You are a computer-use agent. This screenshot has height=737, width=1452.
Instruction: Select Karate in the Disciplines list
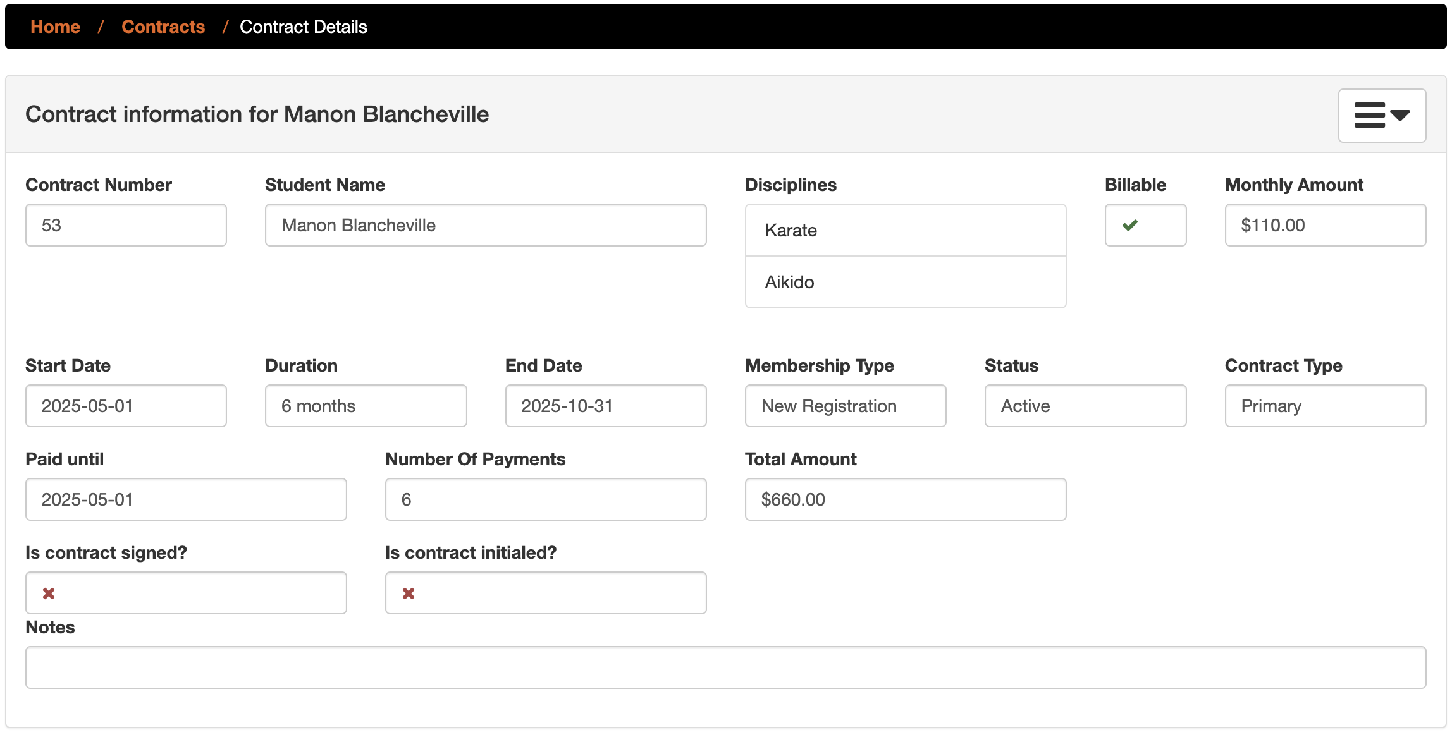point(905,230)
